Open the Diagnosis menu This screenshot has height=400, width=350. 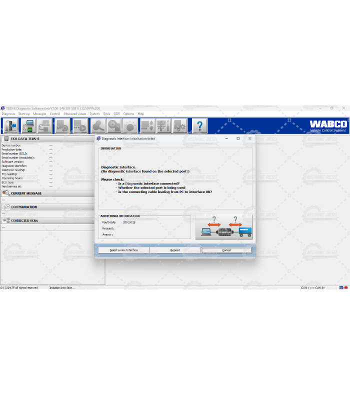(x=8, y=114)
